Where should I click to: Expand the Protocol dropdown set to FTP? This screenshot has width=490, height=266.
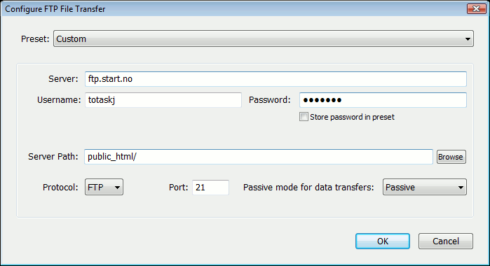104,187
